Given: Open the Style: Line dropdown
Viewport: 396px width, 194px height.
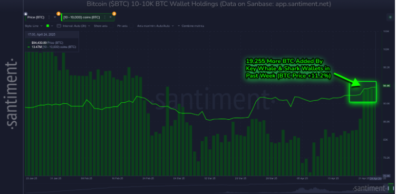Looking at the screenshot, I should (x=34, y=26).
